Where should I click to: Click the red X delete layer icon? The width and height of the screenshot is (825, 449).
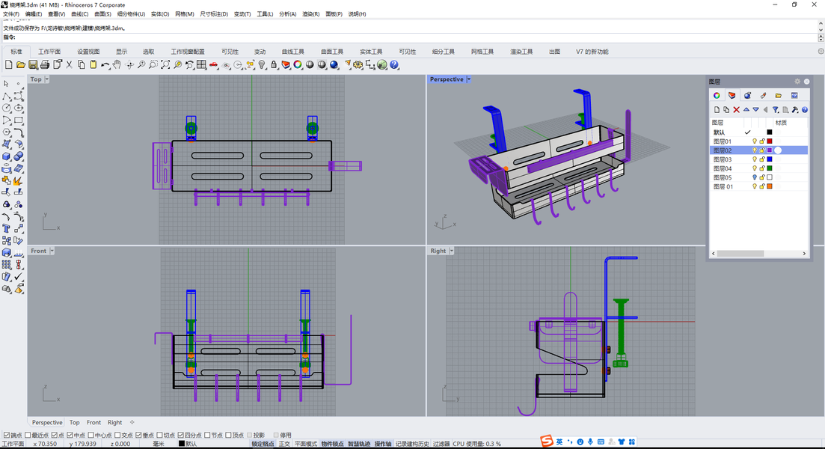pyautogui.click(x=736, y=109)
